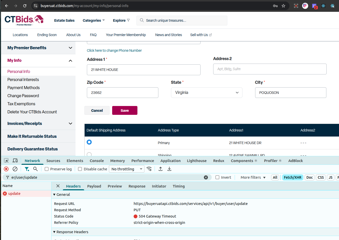Stop recording the network log

point(6,169)
